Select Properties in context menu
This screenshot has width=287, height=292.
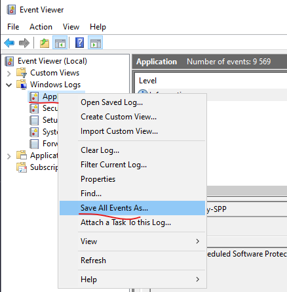tap(132, 179)
